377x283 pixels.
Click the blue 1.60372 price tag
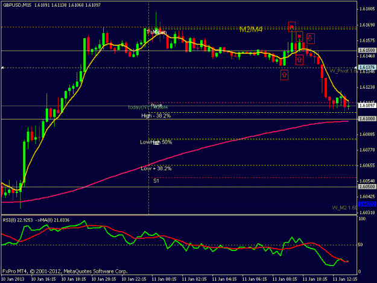(x=367, y=204)
